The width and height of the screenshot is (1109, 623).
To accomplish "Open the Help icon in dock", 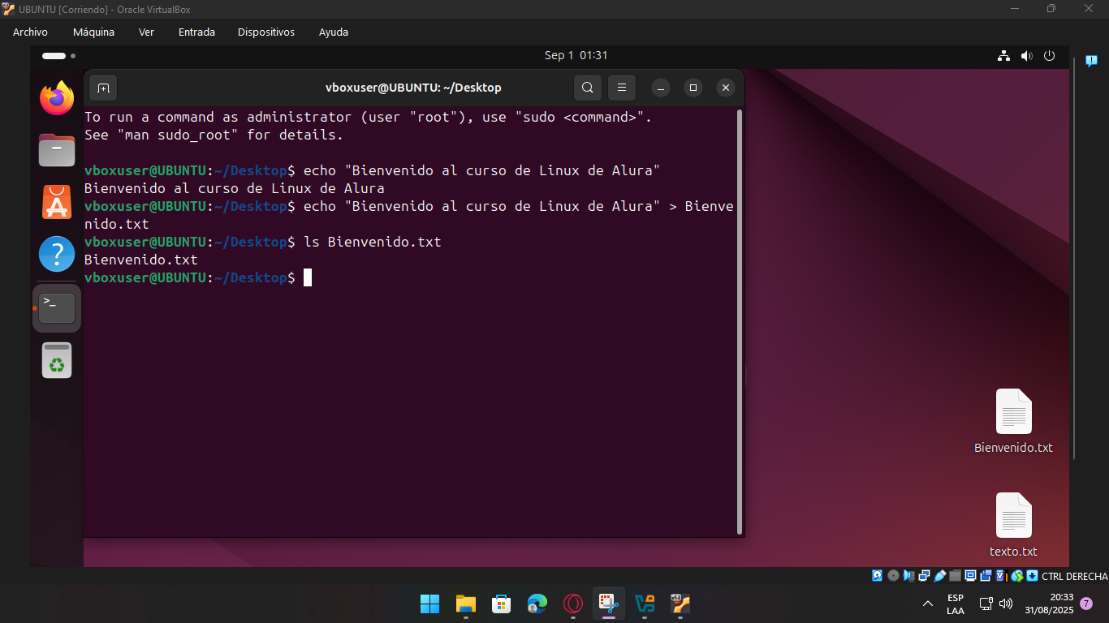I will [x=57, y=254].
